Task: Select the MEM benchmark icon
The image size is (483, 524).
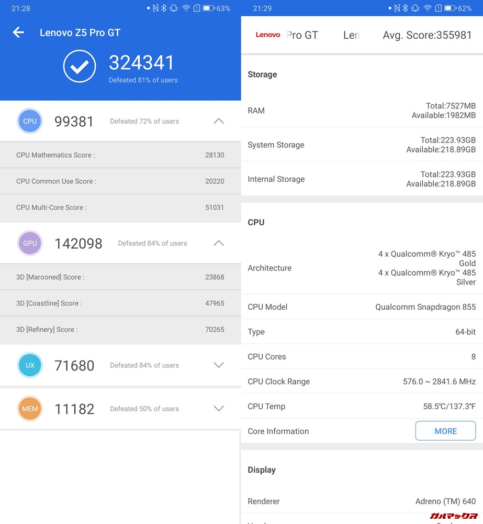Action: (x=30, y=409)
